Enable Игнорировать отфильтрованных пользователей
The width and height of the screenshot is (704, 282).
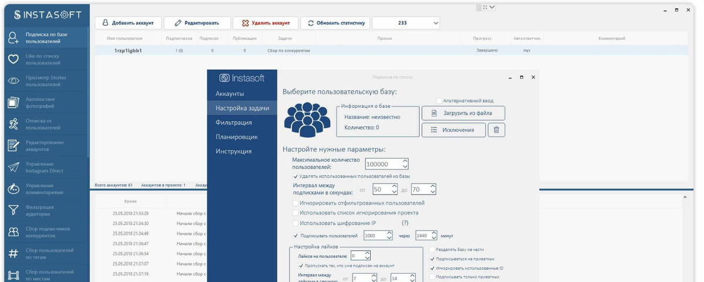pos(295,203)
